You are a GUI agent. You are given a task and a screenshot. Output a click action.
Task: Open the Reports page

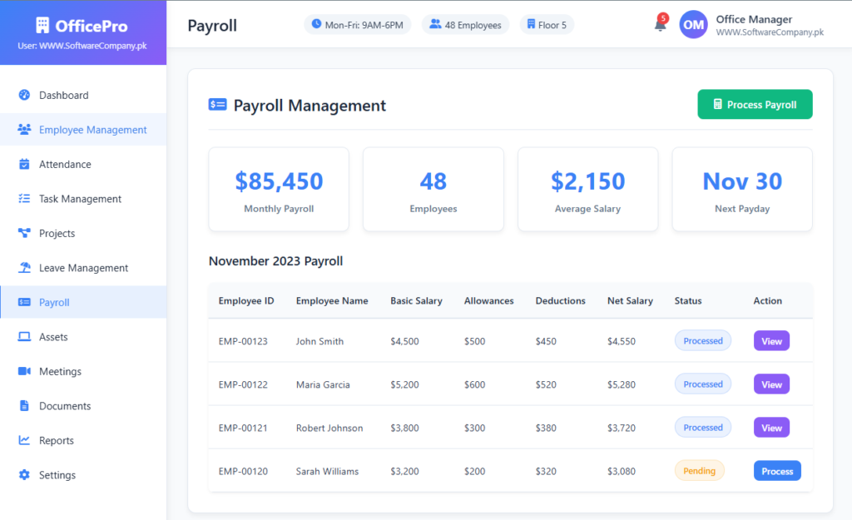tap(57, 441)
